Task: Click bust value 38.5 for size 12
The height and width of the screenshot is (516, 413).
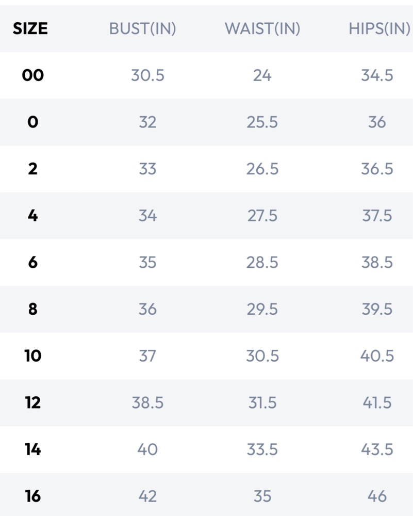Action: pyautogui.click(x=147, y=402)
